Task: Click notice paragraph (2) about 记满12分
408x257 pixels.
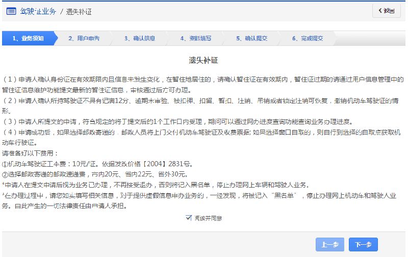Action: (x=203, y=106)
